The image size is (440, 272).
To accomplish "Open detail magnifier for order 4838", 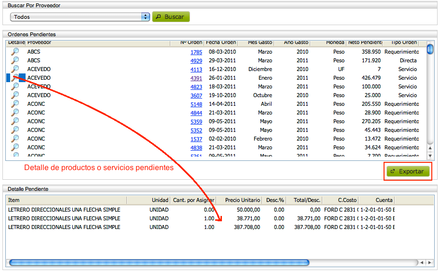I will [15, 147].
